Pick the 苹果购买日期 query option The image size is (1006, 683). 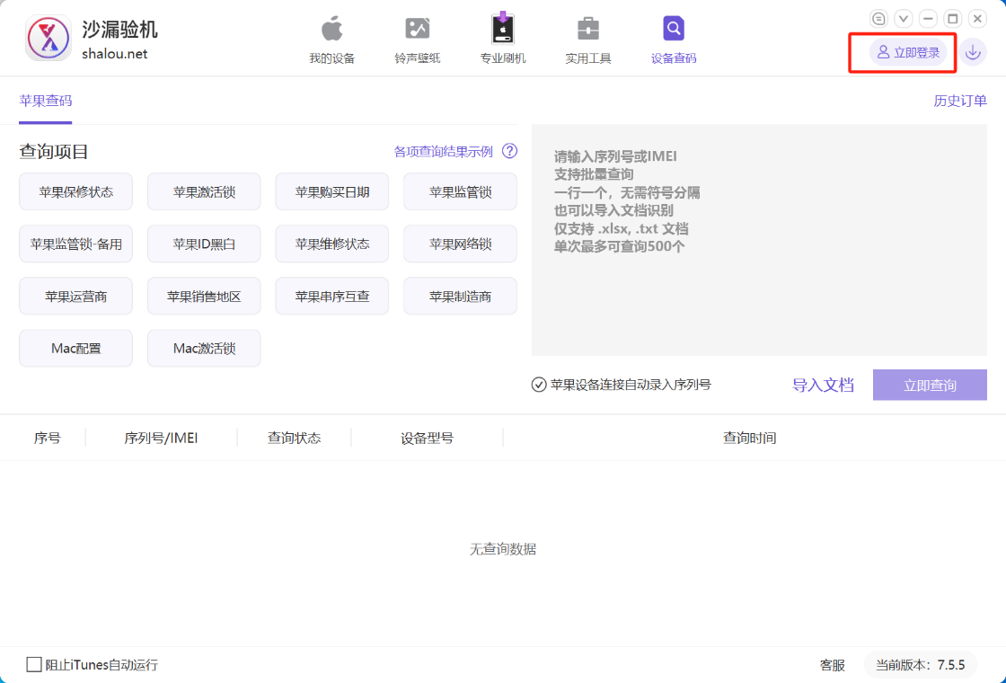331,191
